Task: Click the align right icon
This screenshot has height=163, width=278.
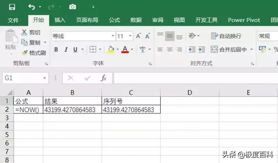Action: click(x=179, y=49)
